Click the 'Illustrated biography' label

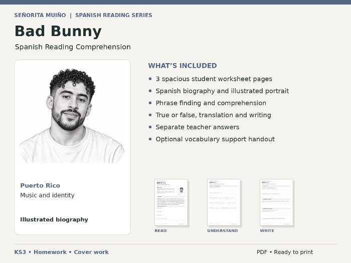54,219
